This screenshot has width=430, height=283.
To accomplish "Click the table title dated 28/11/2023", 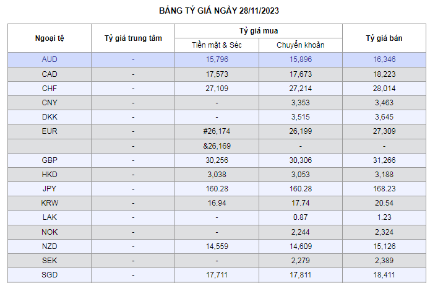I will point(215,11).
